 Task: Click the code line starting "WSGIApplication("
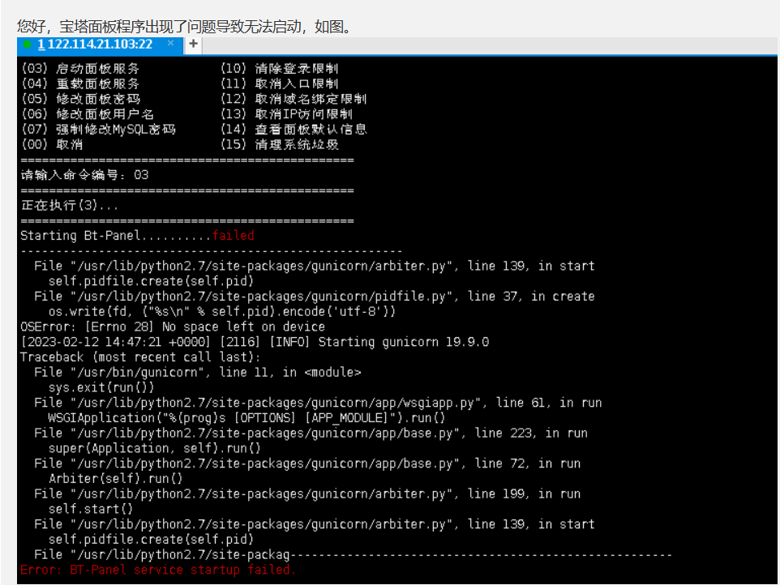coord(246,418)
